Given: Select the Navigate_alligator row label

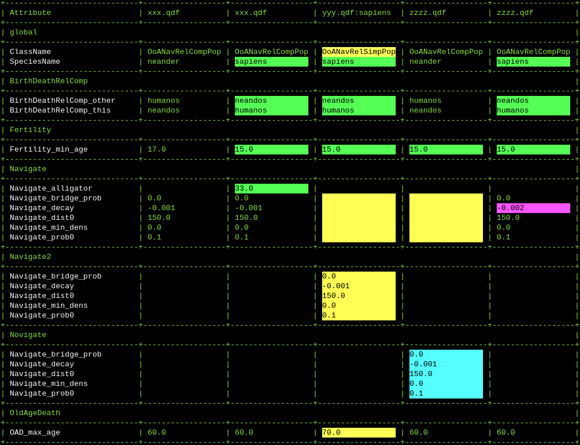Looking at the screenshot, I should (51, 188).
